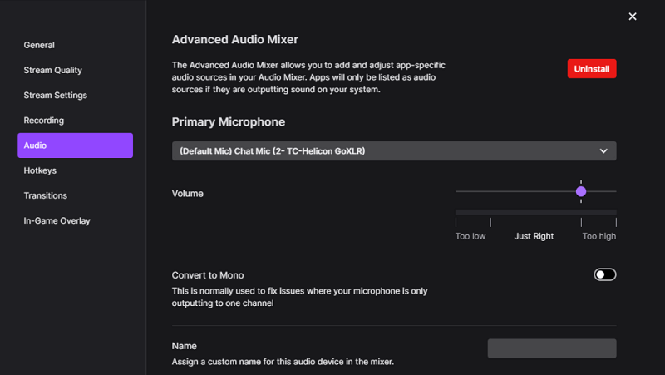The width and height of the screenshot is (665, 375).
Task: Open Hotkeys settings
Action: (x=40, y=170)
